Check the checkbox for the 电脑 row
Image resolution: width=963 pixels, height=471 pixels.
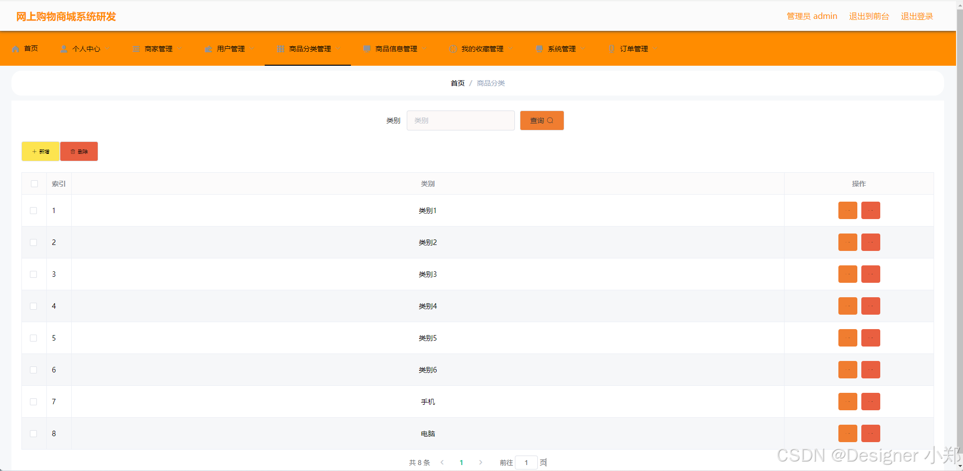click(33, 434)
